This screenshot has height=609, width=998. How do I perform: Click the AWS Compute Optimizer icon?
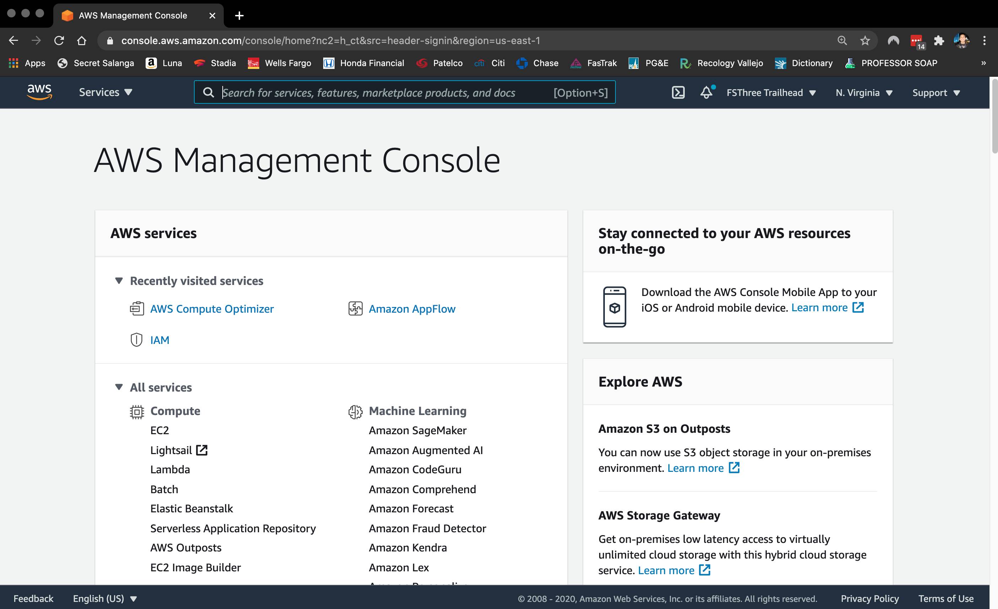tap(136, 309)
